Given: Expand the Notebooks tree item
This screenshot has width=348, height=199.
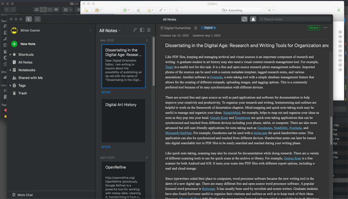Looking at the screenshot, I should click(x=10, y=70).
